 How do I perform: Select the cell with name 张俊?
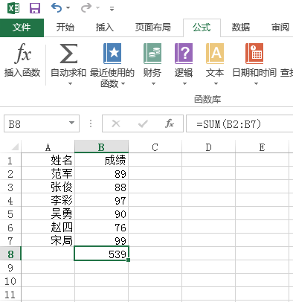pos(48,187)
